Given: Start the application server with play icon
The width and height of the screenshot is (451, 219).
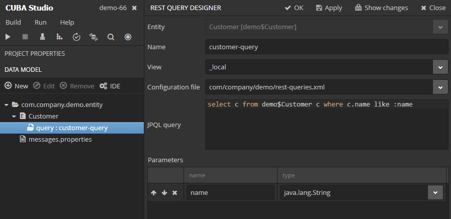Looking at the screenshot, I should (8, 37).
